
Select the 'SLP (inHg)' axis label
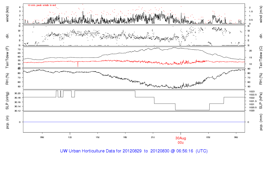[7, 101]
